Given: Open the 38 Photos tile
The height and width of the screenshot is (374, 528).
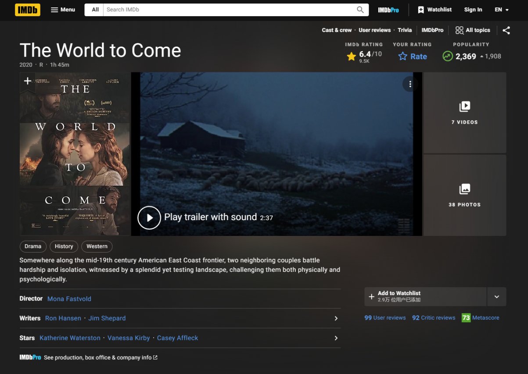Looking at the screenshot, I should click(464, 195).
